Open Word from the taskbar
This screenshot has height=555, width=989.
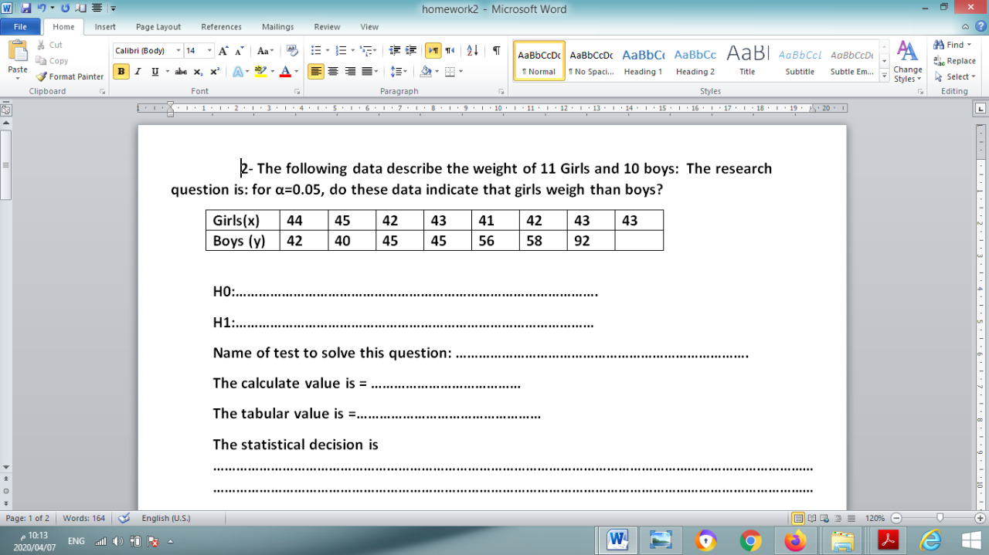click(617, 540)
